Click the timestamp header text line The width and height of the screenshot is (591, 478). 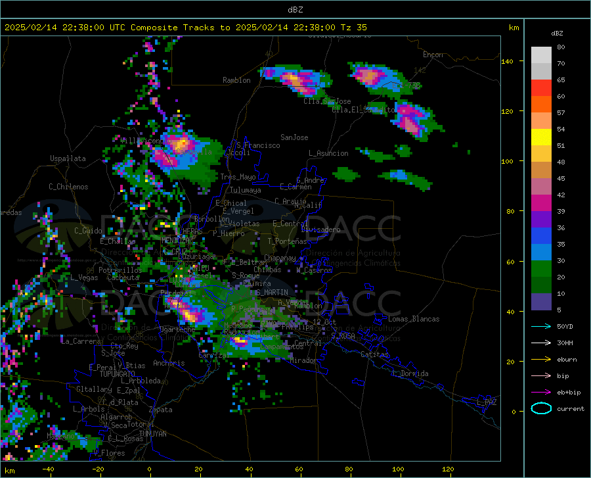185,28
